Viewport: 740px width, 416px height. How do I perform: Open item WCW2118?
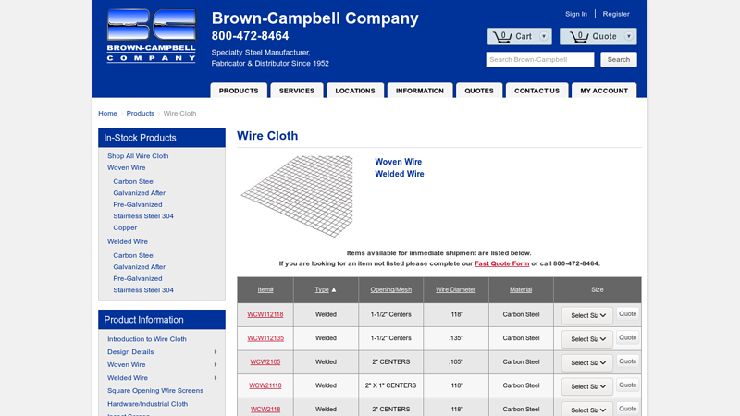click(x=265, y=409)
